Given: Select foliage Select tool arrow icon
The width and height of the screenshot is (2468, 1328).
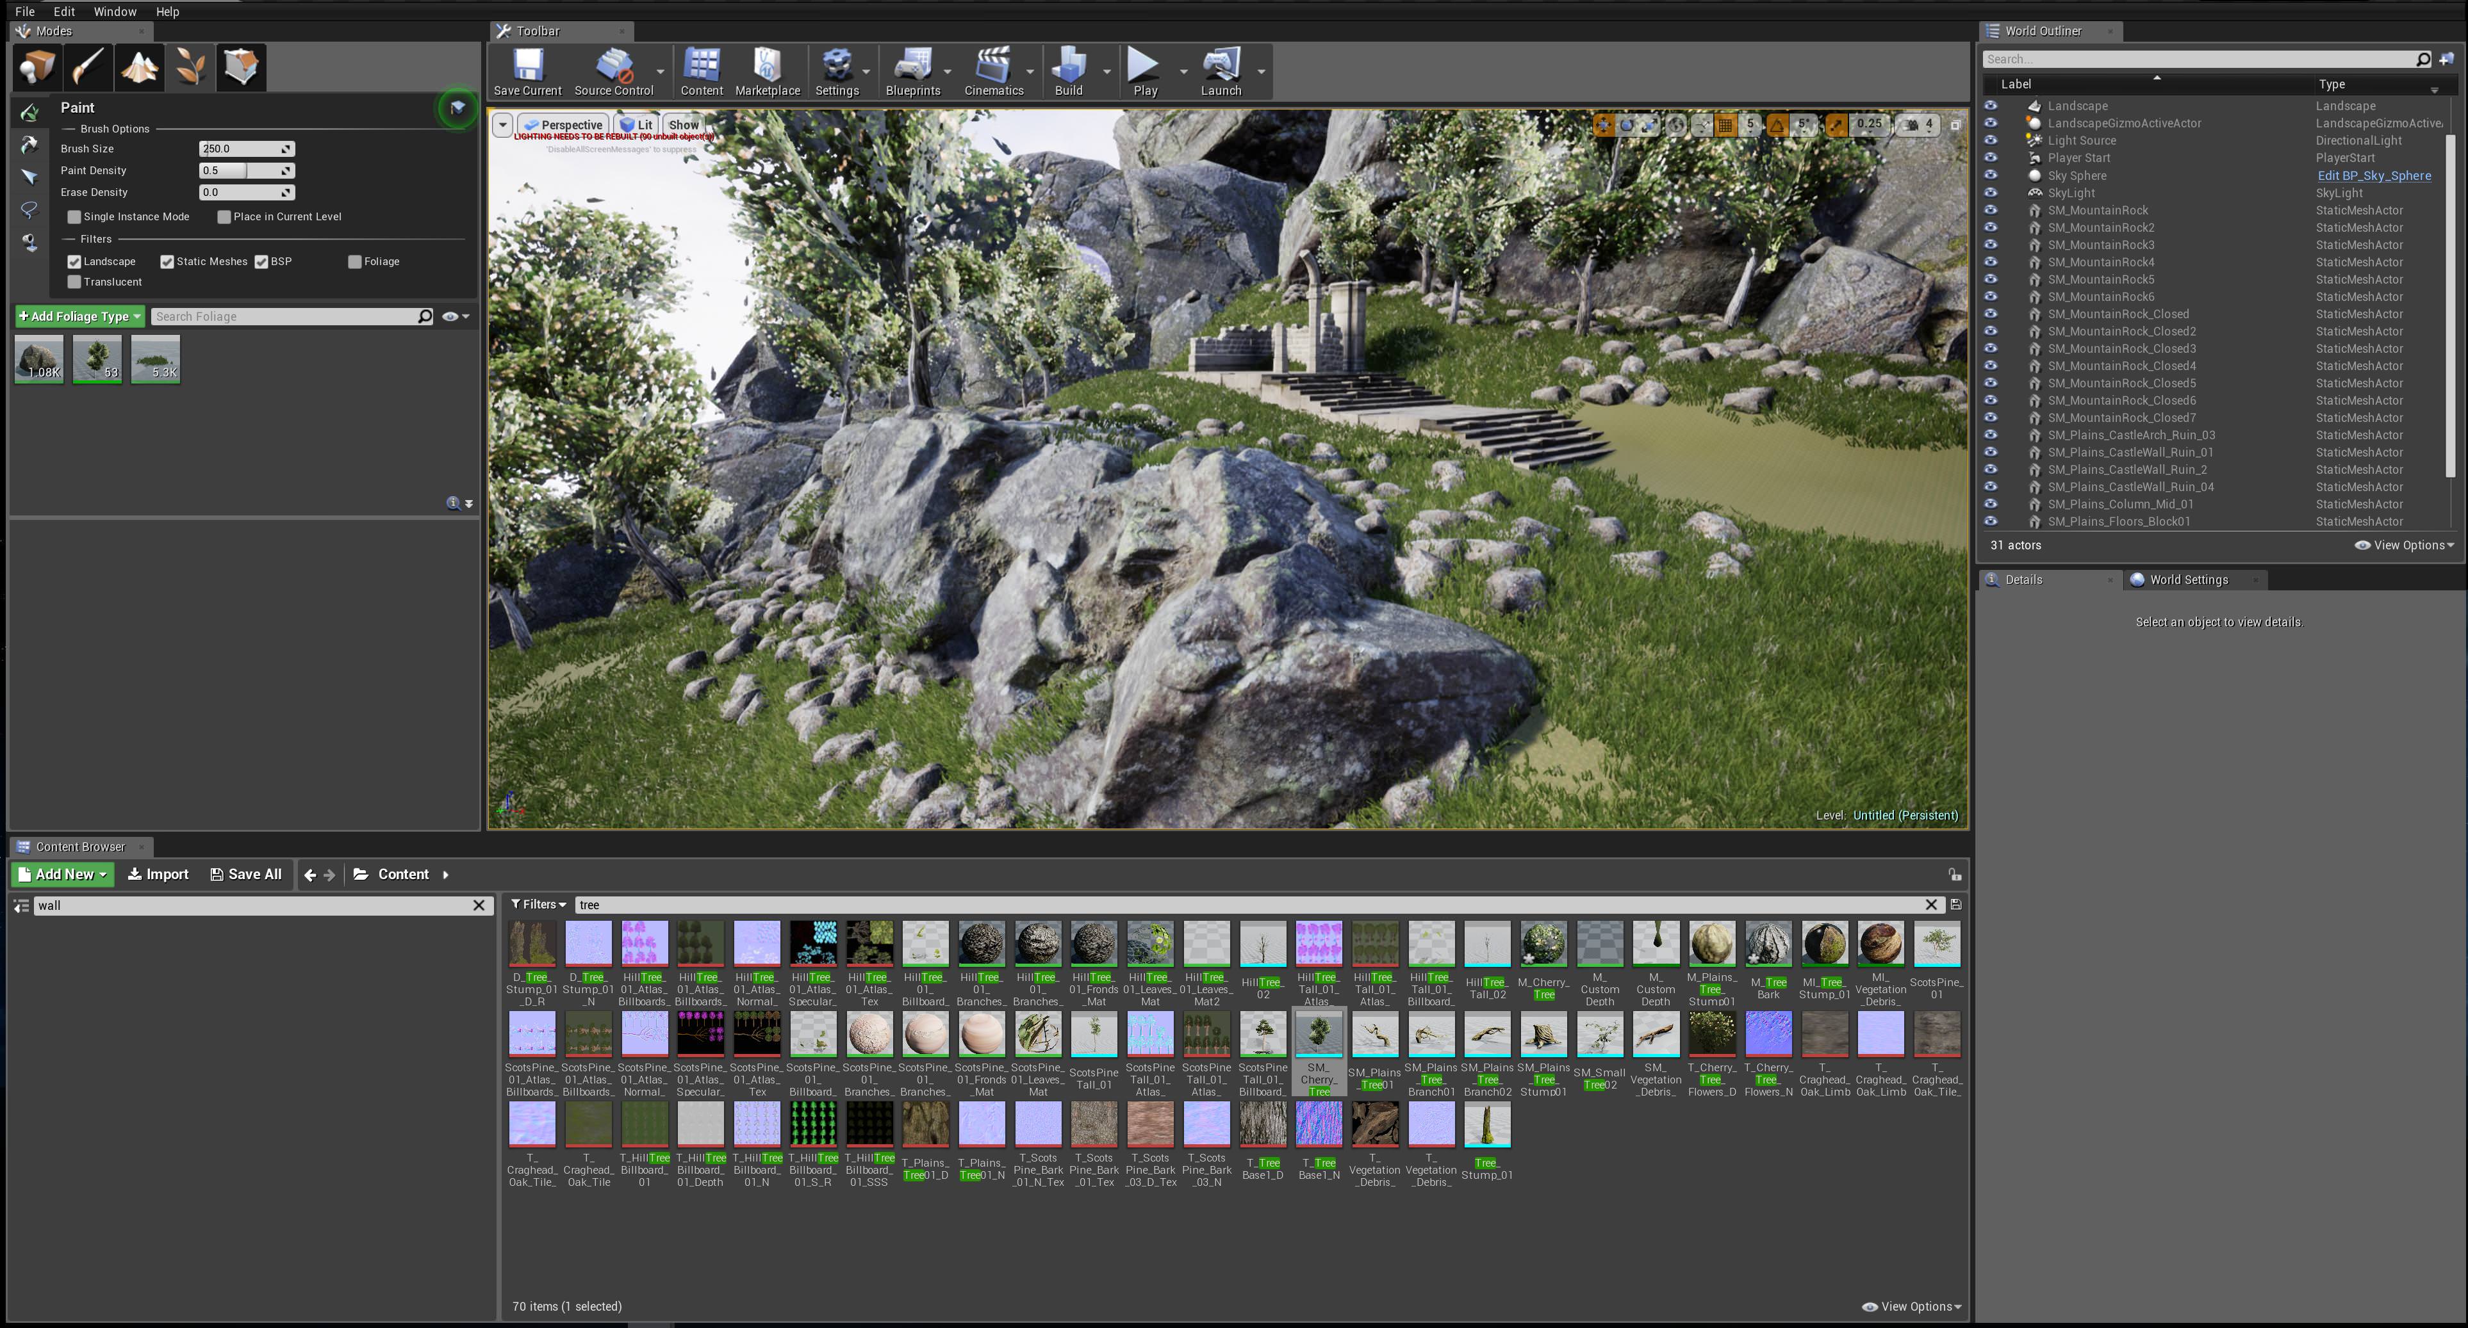Looking at the screenshot, I should [x=29, y=177].
